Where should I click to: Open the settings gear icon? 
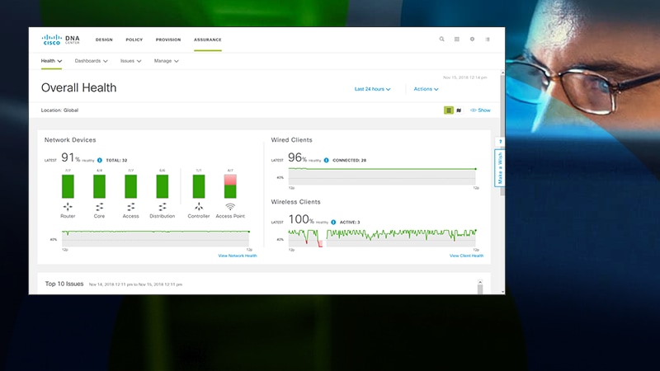(x=472, y=39)
